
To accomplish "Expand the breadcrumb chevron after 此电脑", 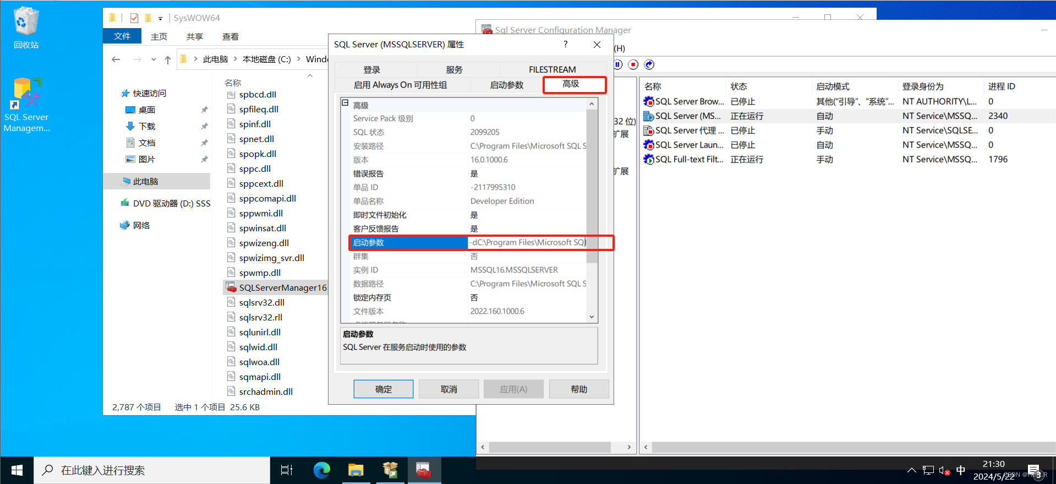I will [x=236, y=59].
